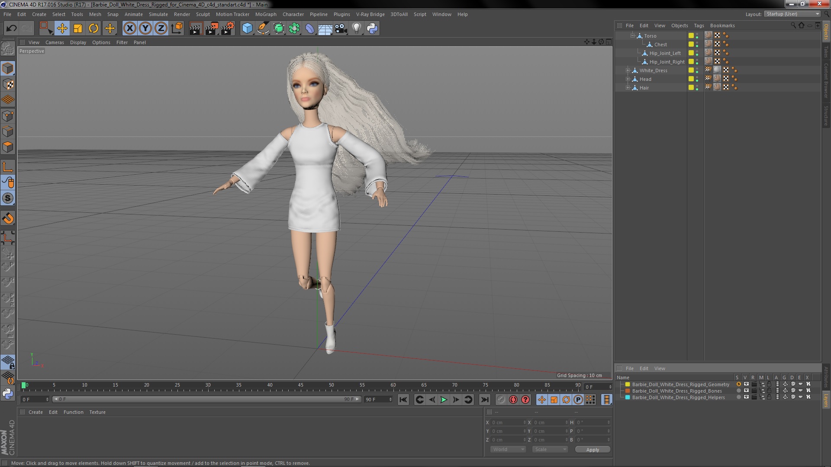Switch to Model mode in left palette

(x=8, y=68)
